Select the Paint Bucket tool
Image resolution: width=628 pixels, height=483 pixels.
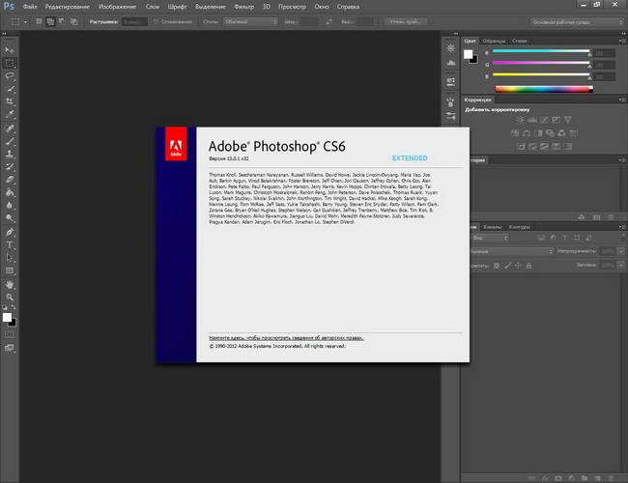tap(10, 192)
